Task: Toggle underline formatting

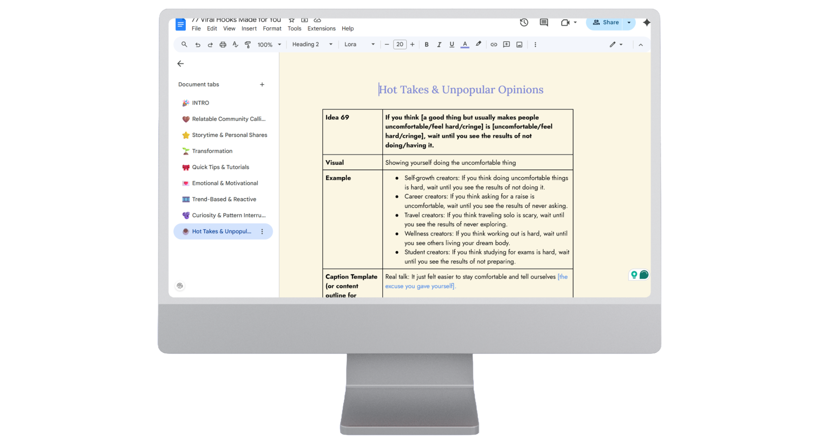Action: coord(451,45)
